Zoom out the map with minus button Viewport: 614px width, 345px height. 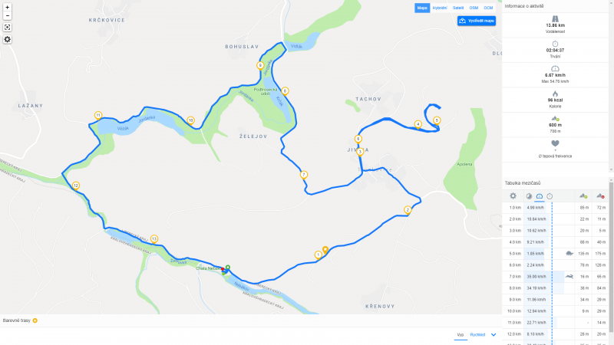tap(7, 15)
